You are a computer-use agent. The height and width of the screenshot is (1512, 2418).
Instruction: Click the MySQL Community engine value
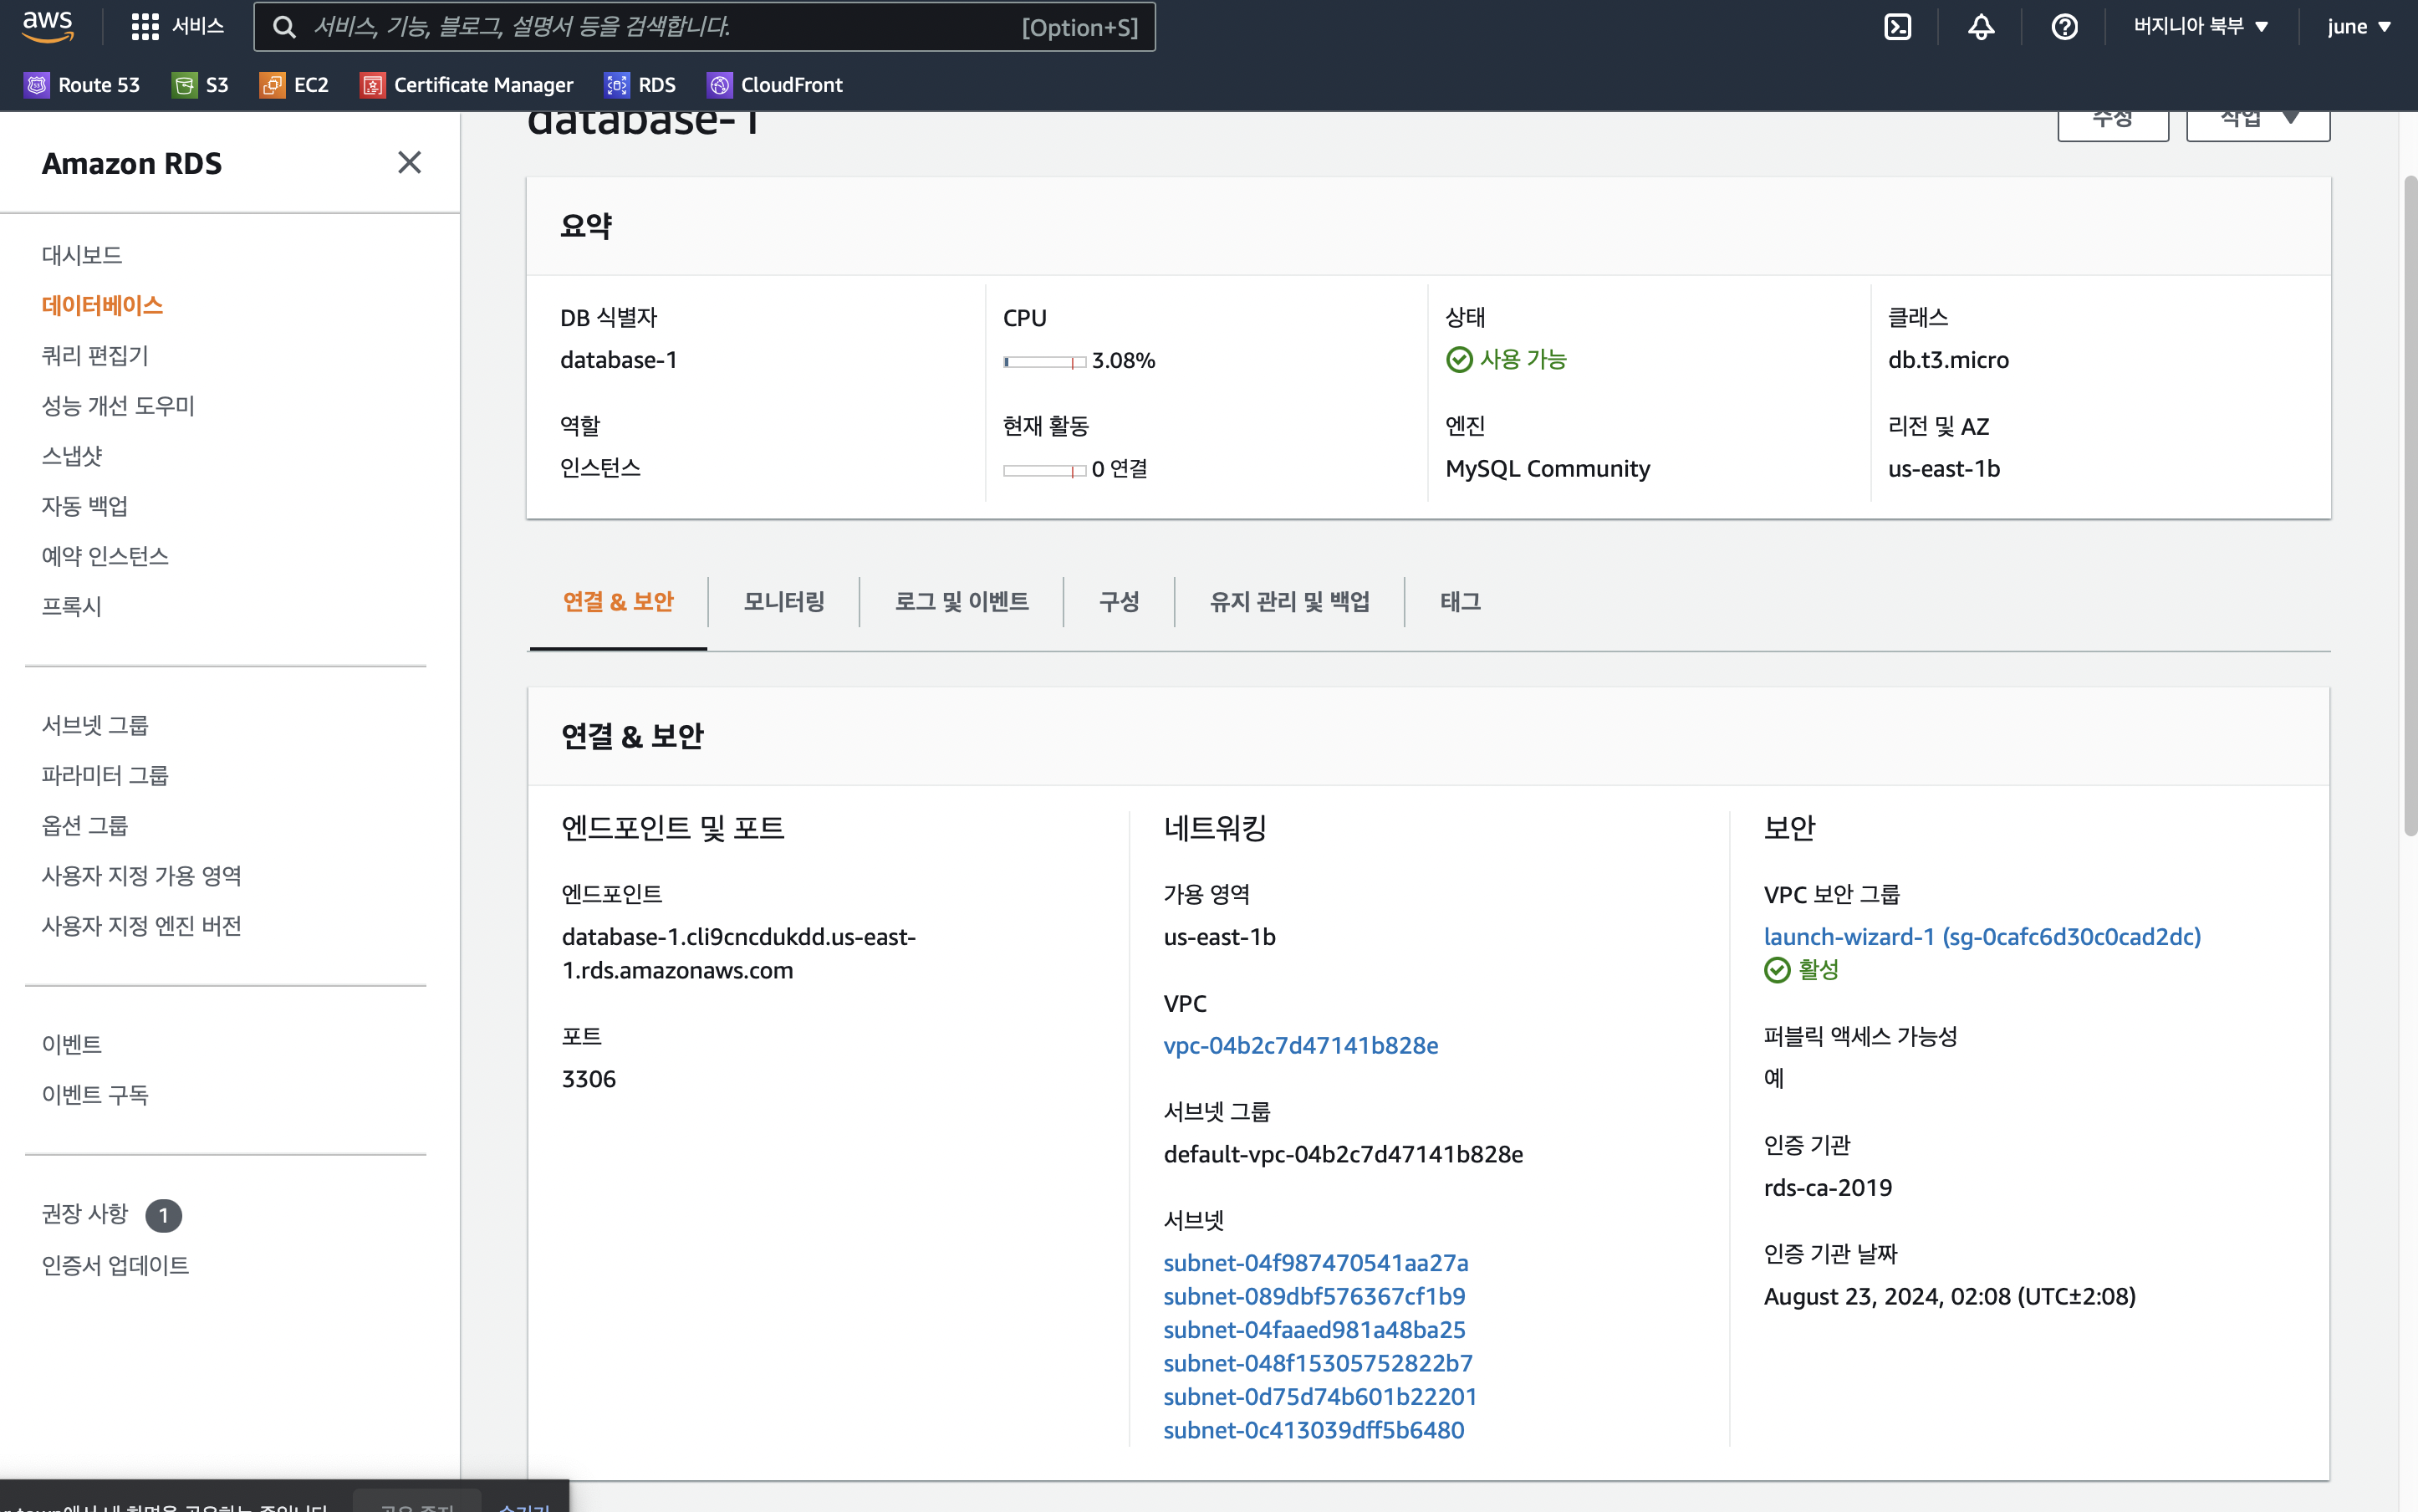coord(1548,468)
